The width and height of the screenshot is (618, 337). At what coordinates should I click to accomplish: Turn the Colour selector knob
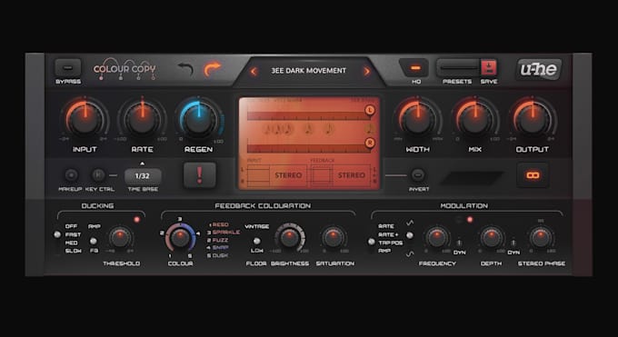click(180, 238)
